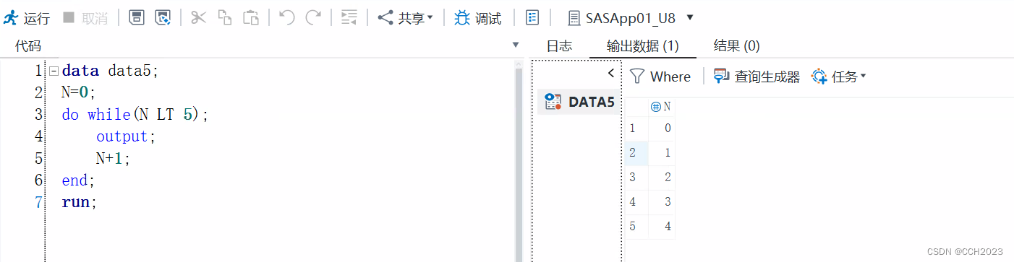
Task: Click the N column header
Action: click(662, 107)
